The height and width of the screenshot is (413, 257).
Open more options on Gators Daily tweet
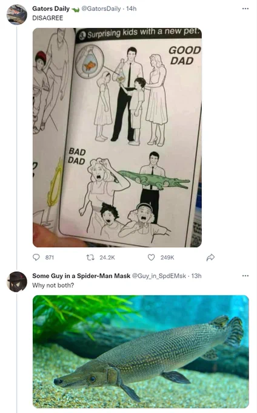coord(245,9)
